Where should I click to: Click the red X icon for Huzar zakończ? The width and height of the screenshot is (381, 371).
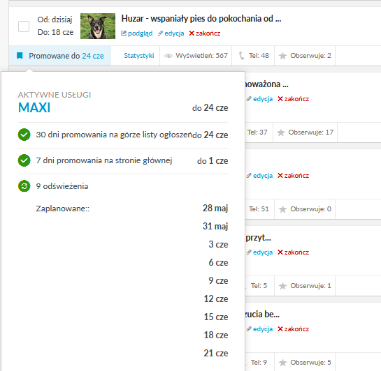pos(192,33)
